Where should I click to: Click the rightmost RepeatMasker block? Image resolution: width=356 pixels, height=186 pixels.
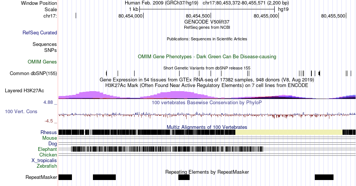click(324, 177)
